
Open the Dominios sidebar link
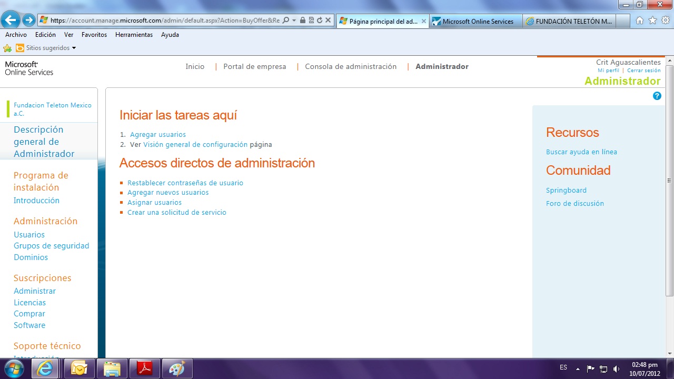31,257
